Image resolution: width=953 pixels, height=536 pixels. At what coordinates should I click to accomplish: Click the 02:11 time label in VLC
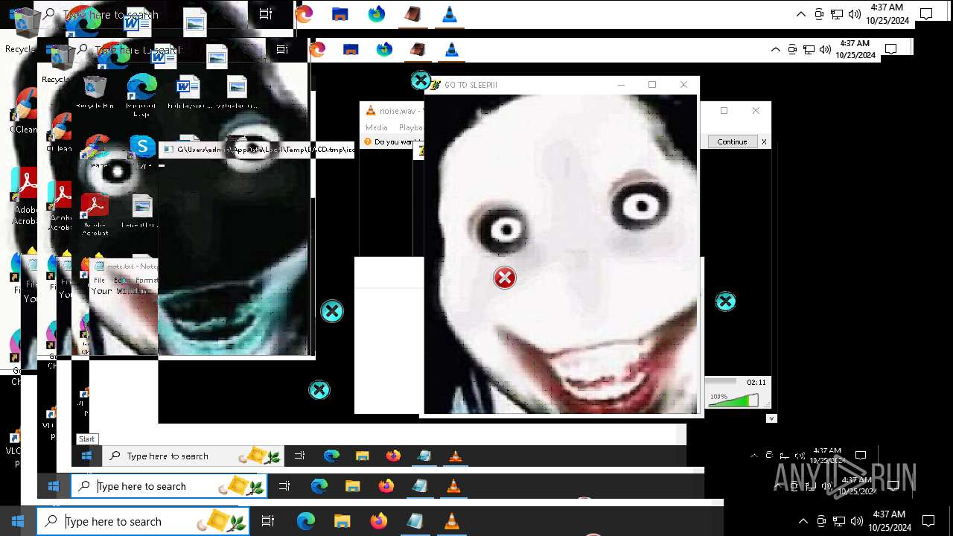coord(756,382)
